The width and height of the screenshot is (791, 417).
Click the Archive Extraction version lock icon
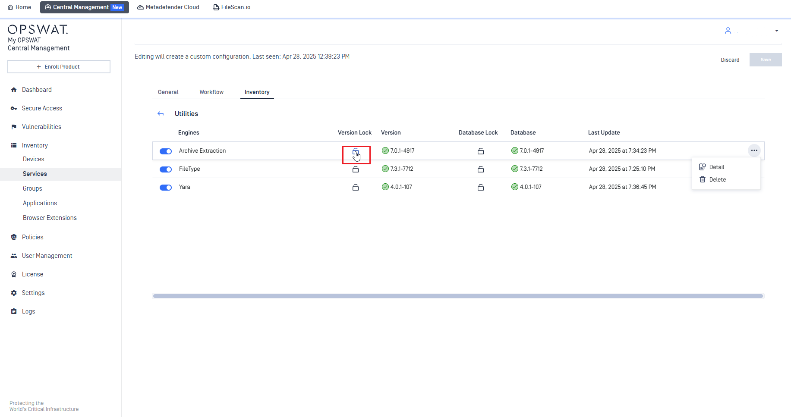click(x=356, y=151)
